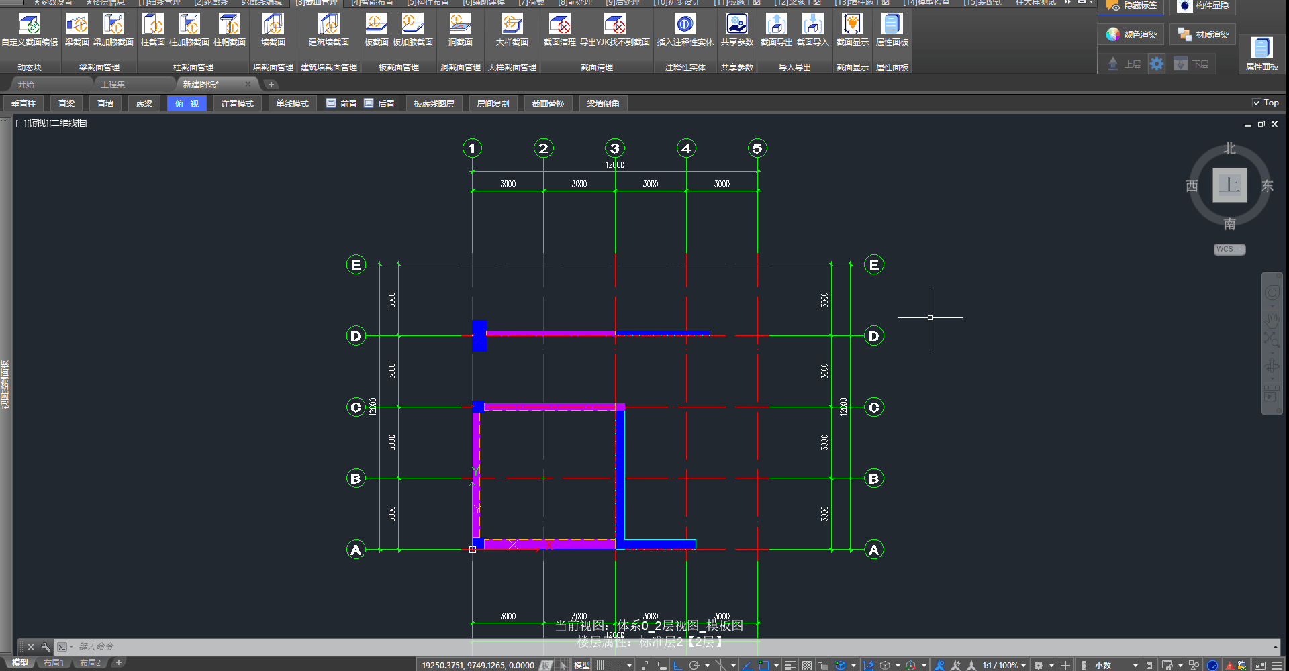Screen dimensions: 1289x671
Task: Open the 小数 units dropdown in status bar
Action: point(1116,665)
